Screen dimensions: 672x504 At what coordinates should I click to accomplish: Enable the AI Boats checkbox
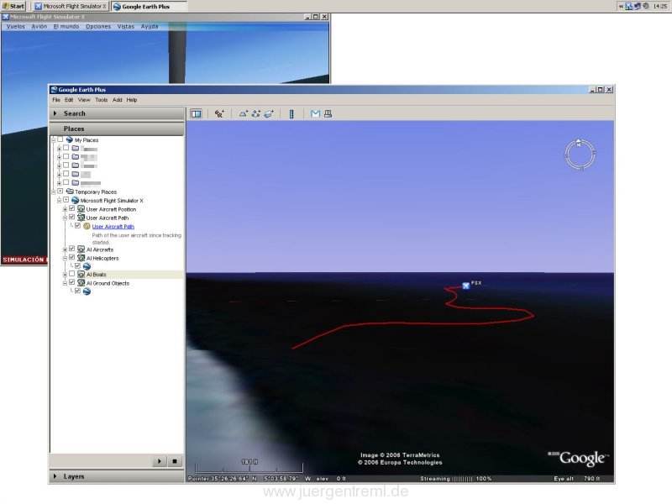point(72,275)
